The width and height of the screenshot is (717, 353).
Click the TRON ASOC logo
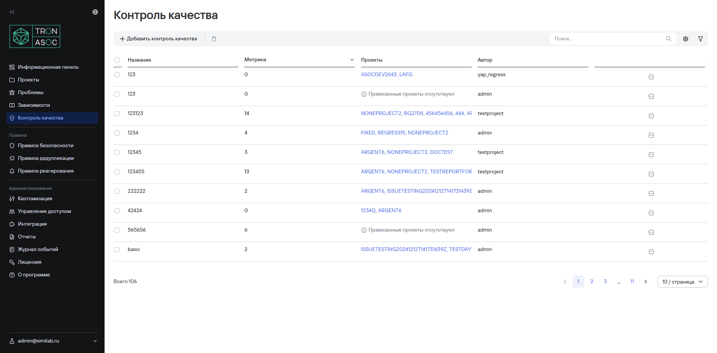[35, 36]
